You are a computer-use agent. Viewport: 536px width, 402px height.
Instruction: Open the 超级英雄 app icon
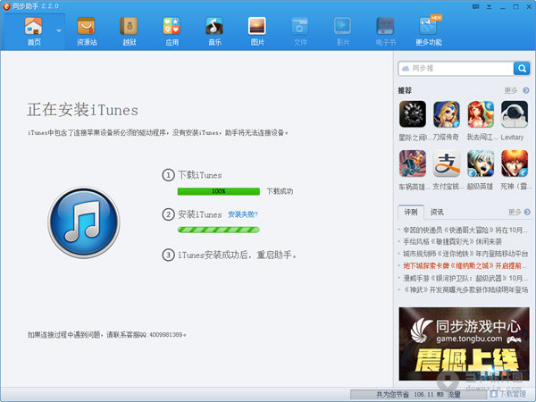pyautogui.click(x=481, y=163)
